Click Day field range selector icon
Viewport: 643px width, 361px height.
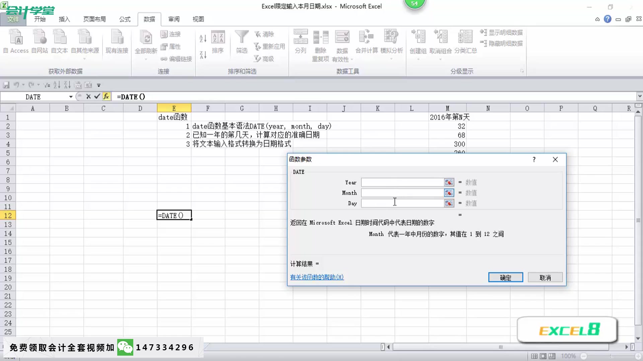point(449,203)
